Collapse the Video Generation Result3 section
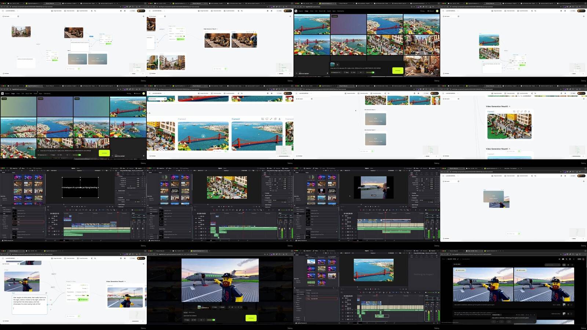The image size is (587, 330). (509, 106)
